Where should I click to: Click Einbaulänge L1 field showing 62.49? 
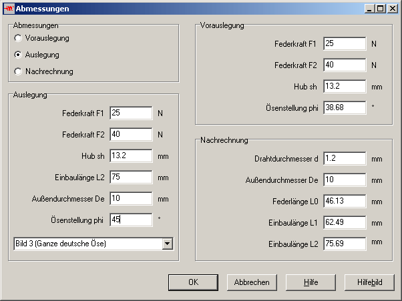click(x=345, y=223)
